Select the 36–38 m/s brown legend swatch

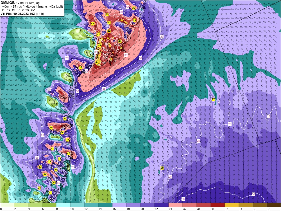coord(260,205)
